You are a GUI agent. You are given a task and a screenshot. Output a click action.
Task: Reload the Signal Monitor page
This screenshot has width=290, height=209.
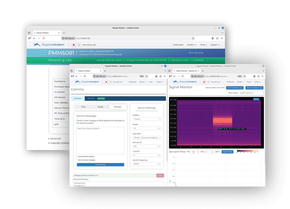pos(183,76)
